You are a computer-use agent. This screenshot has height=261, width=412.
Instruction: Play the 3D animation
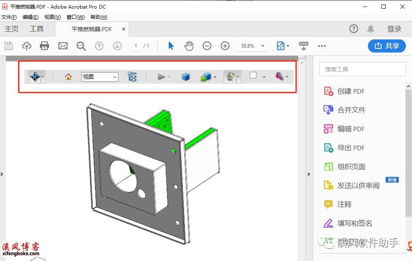[162, 76]
